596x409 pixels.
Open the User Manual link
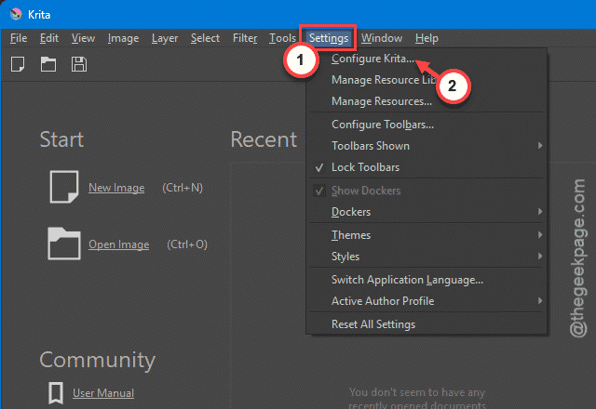point(103,393)
